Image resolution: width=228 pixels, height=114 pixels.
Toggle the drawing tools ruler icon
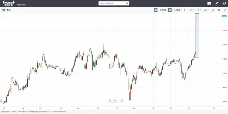point(213,10)
